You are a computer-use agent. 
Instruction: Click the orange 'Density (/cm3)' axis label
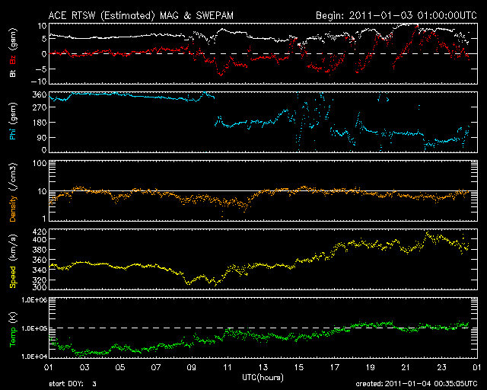pos(13,192)
